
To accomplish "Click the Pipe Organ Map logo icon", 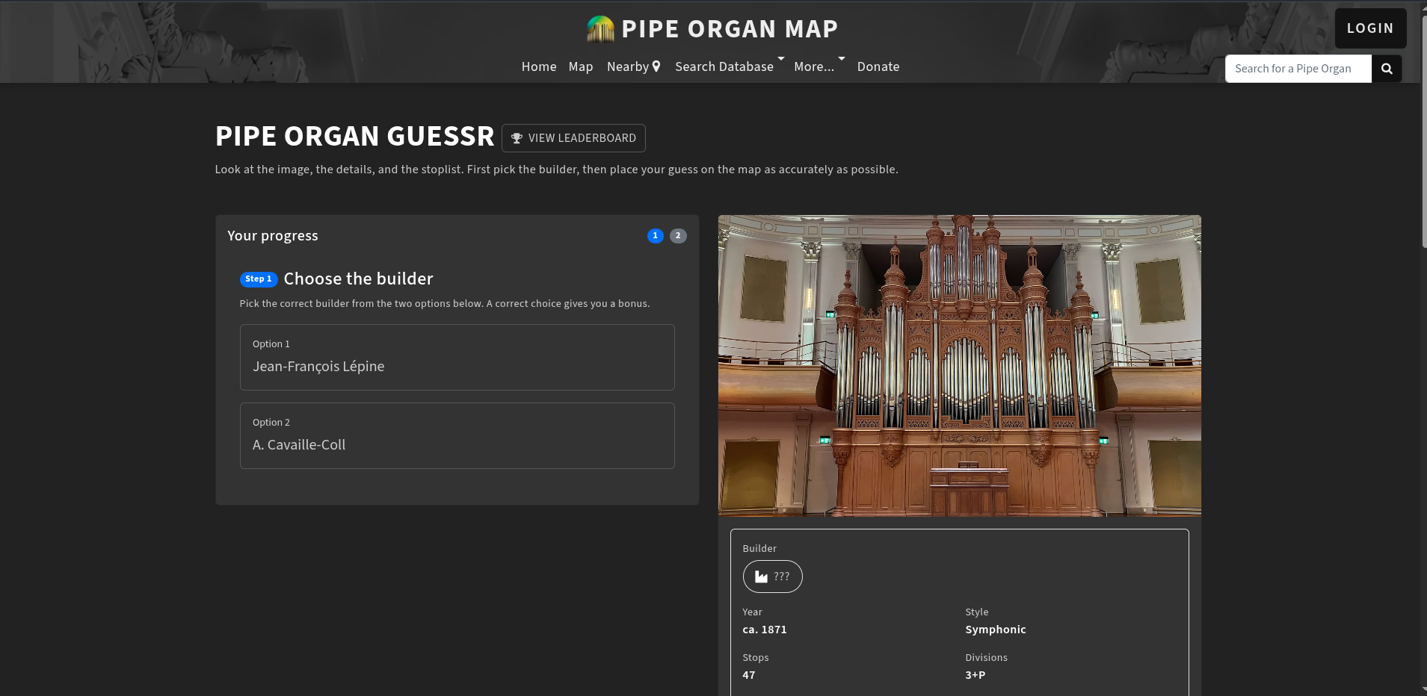I will pyautogui.click(x=600, y=29).
